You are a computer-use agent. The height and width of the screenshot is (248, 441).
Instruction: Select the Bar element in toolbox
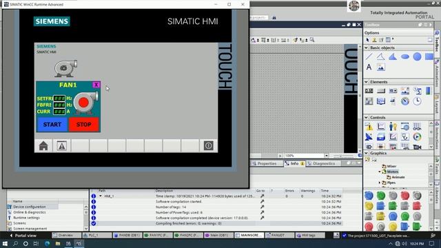pyautogui.click(x=428, y=90)
